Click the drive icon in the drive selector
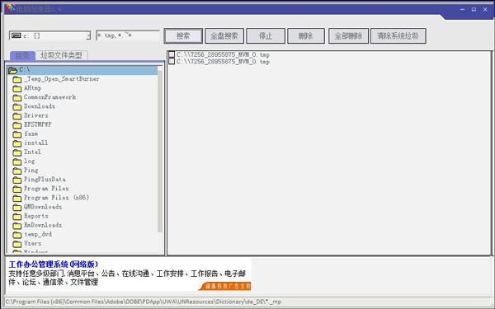The width and height of the screenshot is (495, 309). tap(16, 35)
